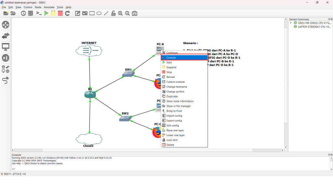
Task: Select the Add a link cable tool
Action: point(6,80)
